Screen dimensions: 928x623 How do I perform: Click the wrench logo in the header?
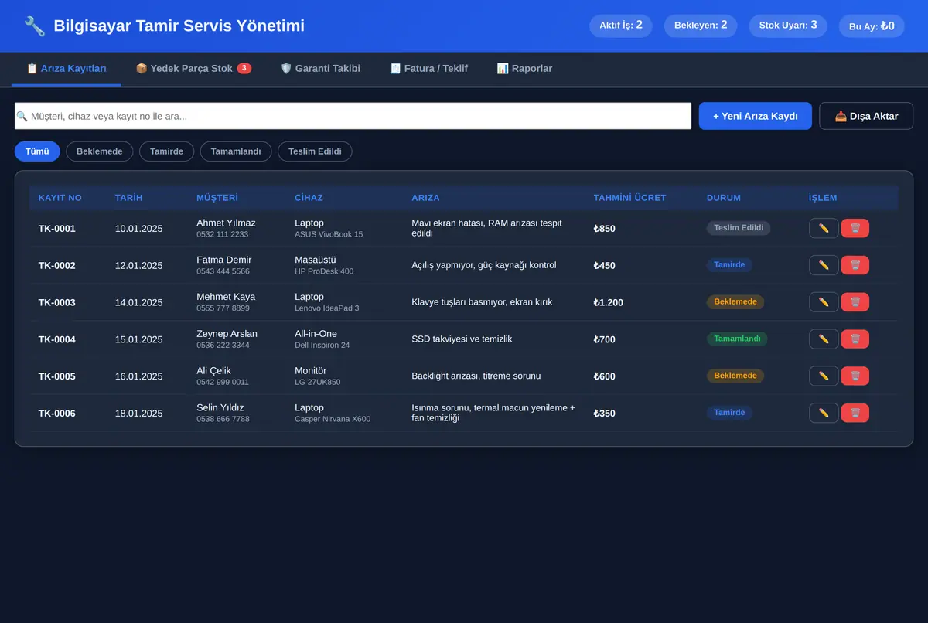coord(35,26)
